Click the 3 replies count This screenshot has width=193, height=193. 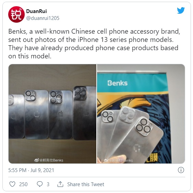48,184
